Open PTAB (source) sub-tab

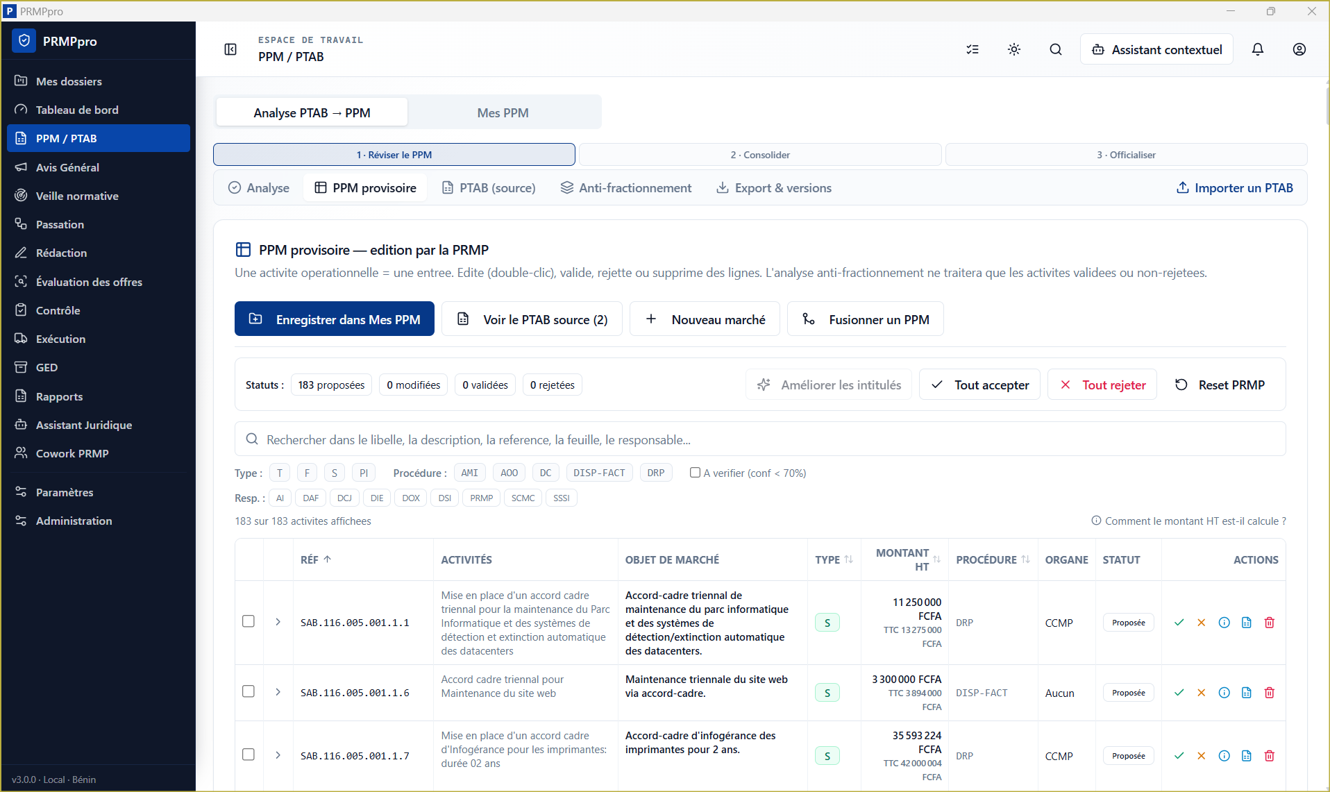pos(489,188)
